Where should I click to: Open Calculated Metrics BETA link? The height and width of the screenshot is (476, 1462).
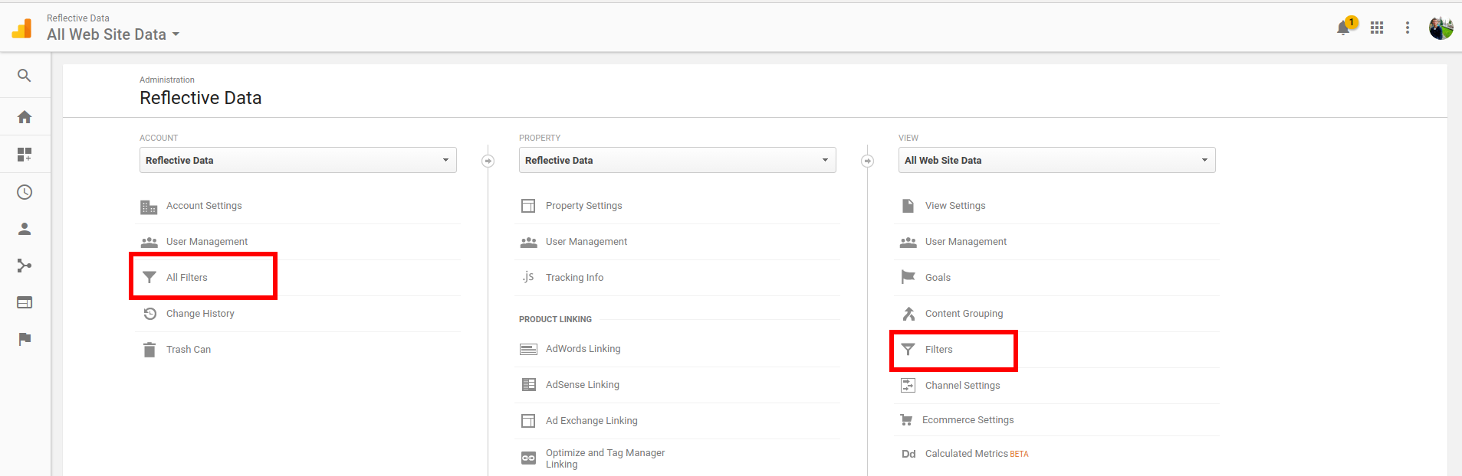[977, 454]
